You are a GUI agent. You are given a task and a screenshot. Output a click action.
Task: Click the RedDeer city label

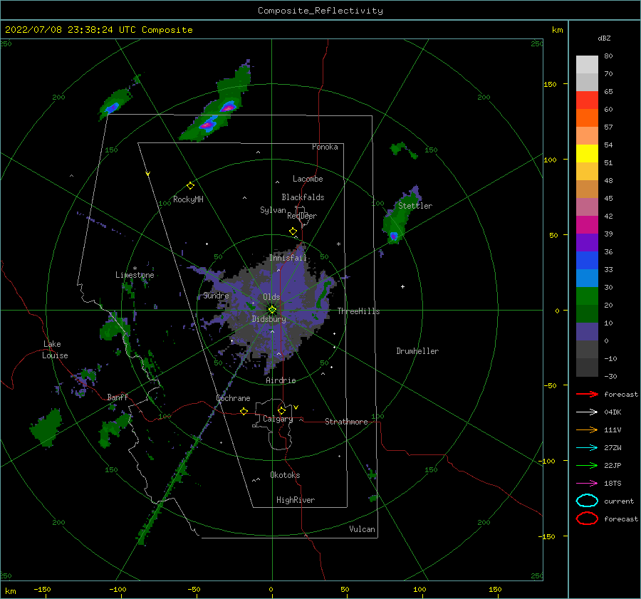coord(302,216)
